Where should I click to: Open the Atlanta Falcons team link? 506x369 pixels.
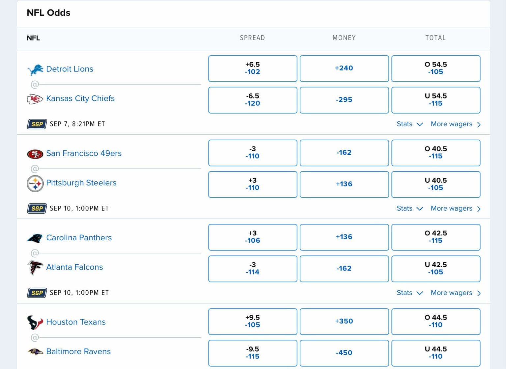[x=74, y=267]
